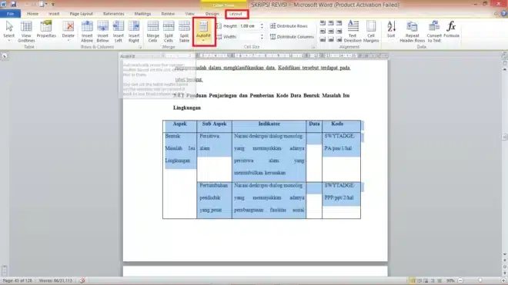Toggle View Gridlines
The width and height of the screenshot is (508, 285).
click(26, 31)
